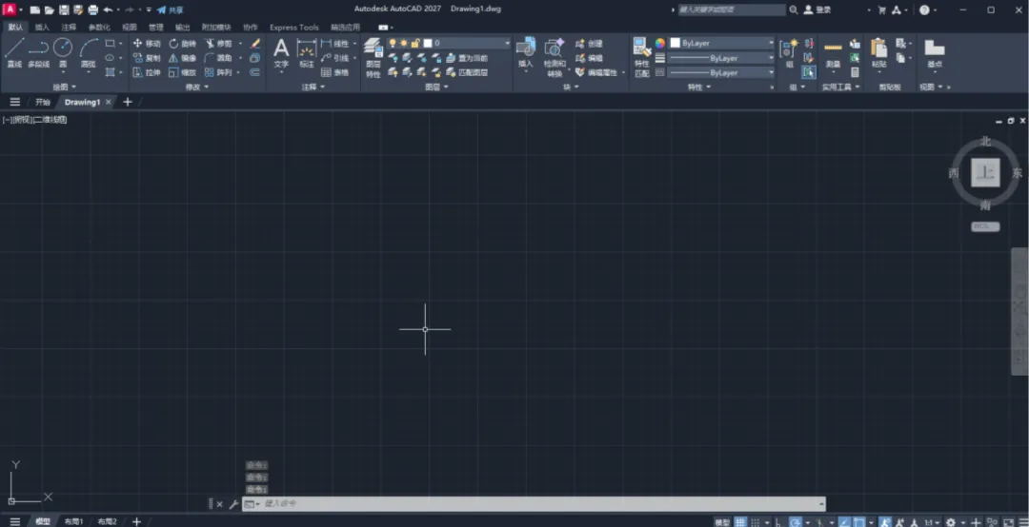Click the keyword search box in title bar
Viewport: 1029px width, 527px height.
pyautogui.click(x=731, y=10)
